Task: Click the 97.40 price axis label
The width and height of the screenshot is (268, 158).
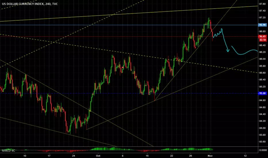Action: pyautogui.click(x=262, y=11)
